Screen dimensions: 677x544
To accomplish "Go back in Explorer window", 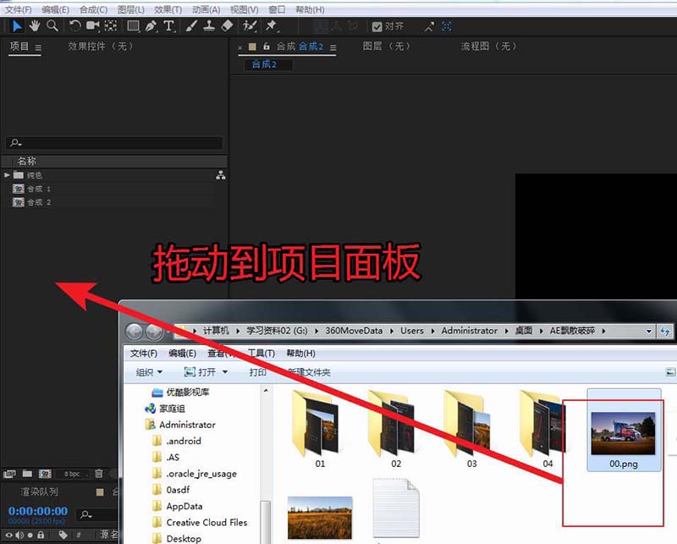I will pos(135,332).
